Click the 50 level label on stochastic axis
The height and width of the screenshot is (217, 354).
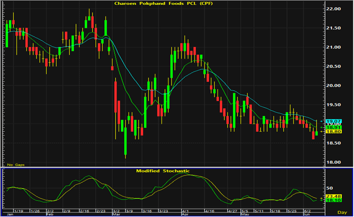click(329, 188)
